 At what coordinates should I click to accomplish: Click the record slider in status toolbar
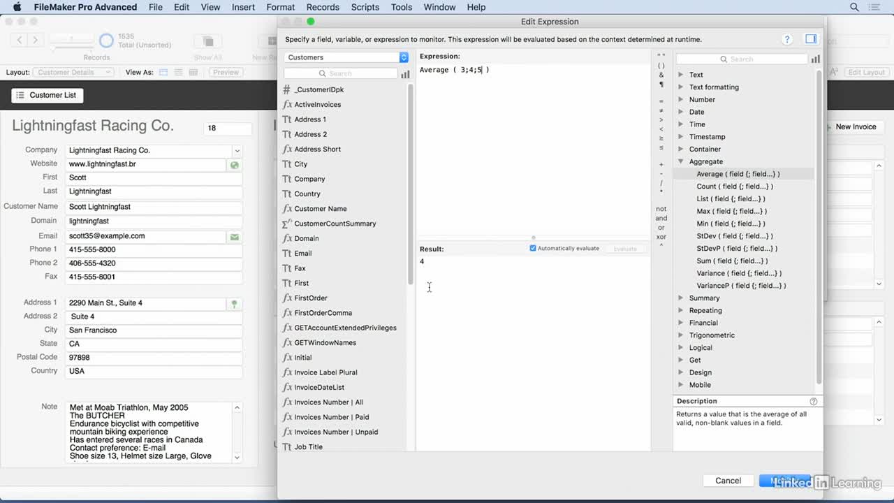70,48
